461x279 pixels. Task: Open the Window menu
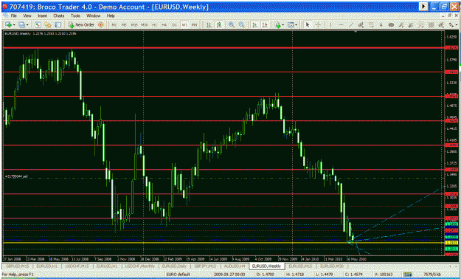coord(93,15)
